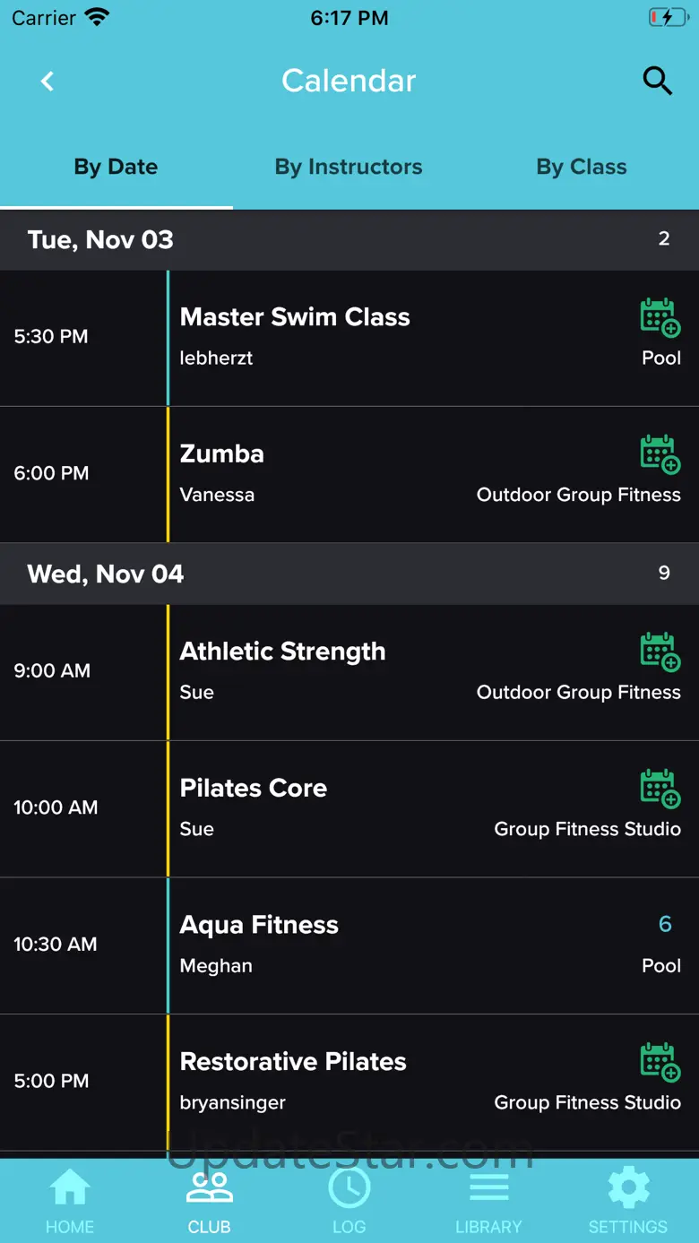Open the search magnifier icon
The width and height of the screenshot is (699, 1243).
pos(657,82)
